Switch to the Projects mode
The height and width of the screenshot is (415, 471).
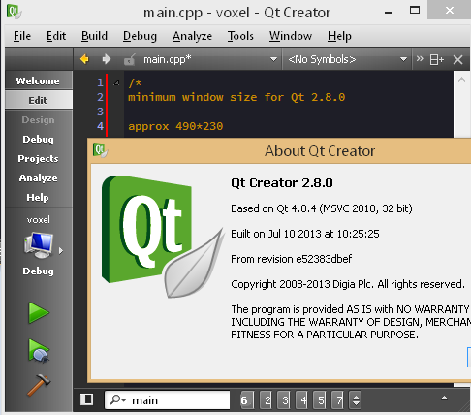(x=38, y=158)
